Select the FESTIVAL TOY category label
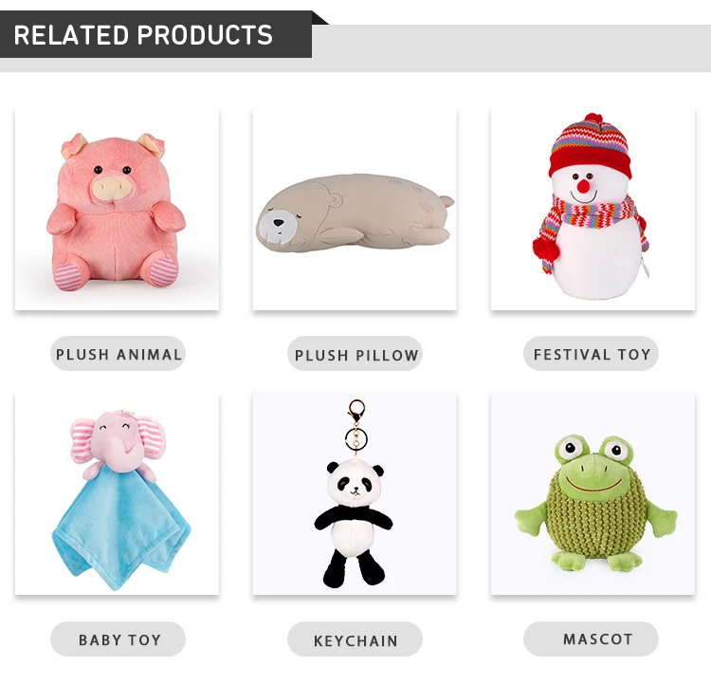Viewport: 711px width, 685px height. (x=591, y=354)
